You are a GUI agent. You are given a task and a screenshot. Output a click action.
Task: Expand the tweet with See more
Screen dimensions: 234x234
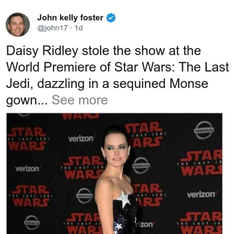80,100
